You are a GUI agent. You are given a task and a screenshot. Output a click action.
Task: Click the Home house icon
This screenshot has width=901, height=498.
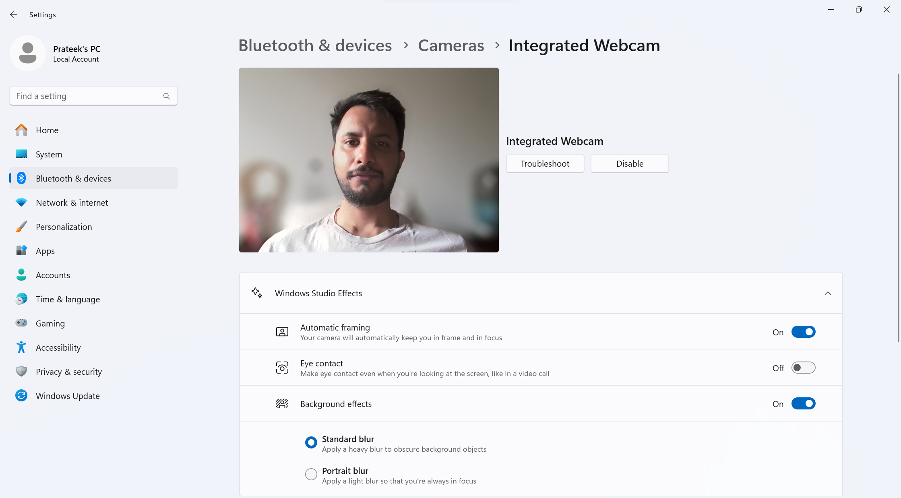(x=21, y=130)
